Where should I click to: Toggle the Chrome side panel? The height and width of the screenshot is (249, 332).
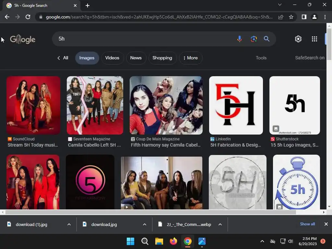point(304,17)
